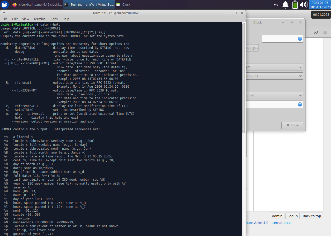Click the '-r, --reference=FILE' option line
The image size is (331, 236).
click(67, 106)
